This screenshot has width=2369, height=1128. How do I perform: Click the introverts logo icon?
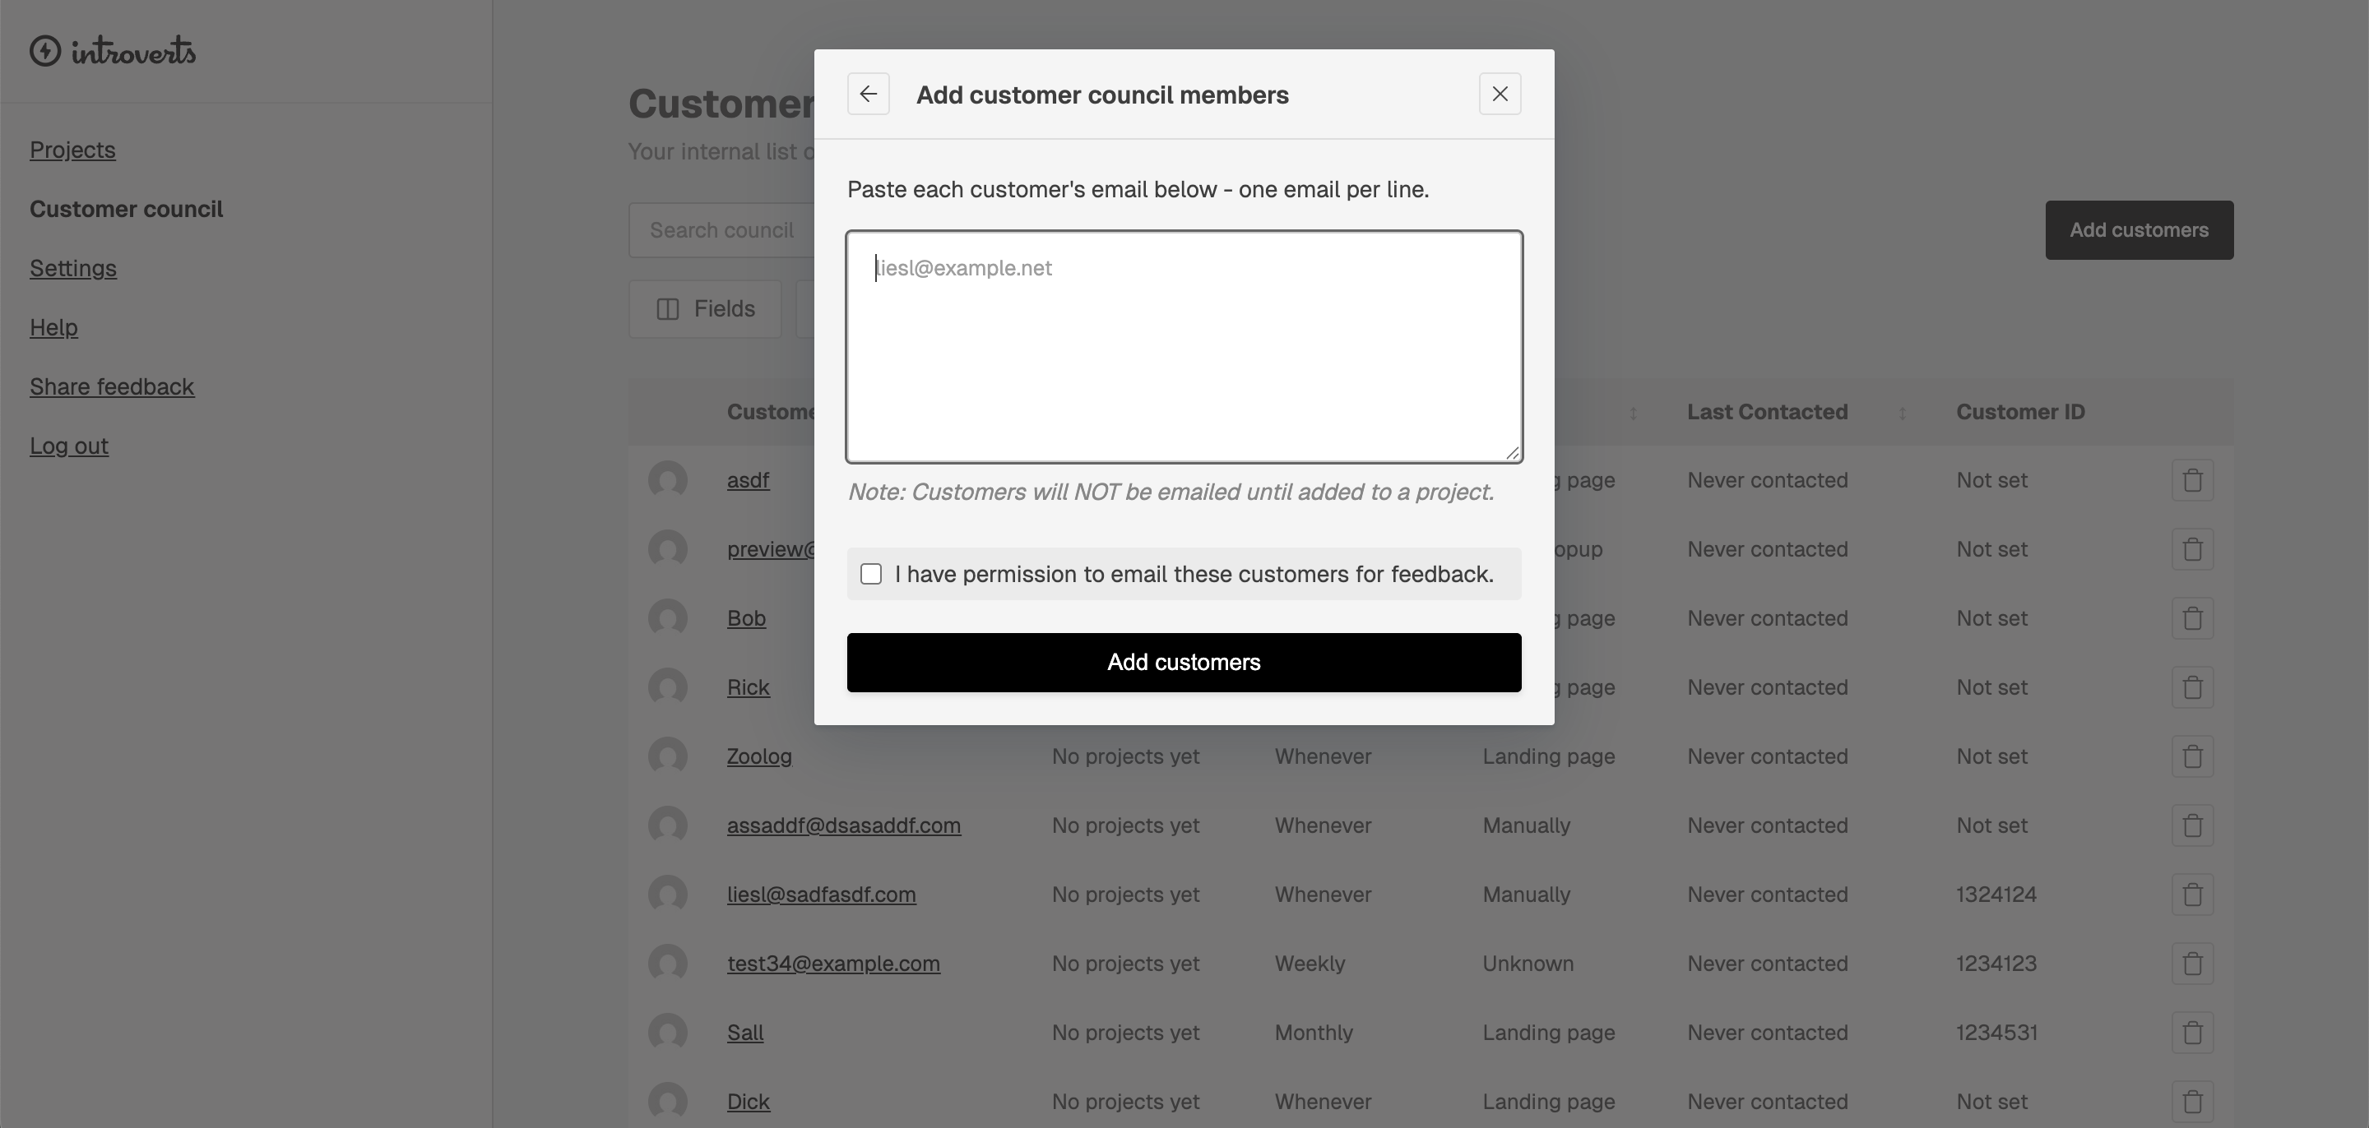(x=45, y=50)
